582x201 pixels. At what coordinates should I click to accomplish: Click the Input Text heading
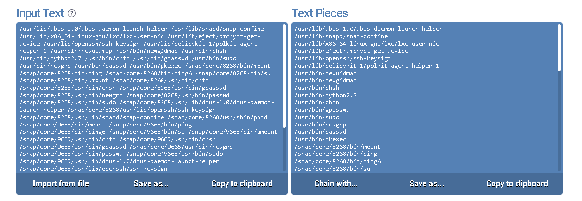tap(40, 13)
